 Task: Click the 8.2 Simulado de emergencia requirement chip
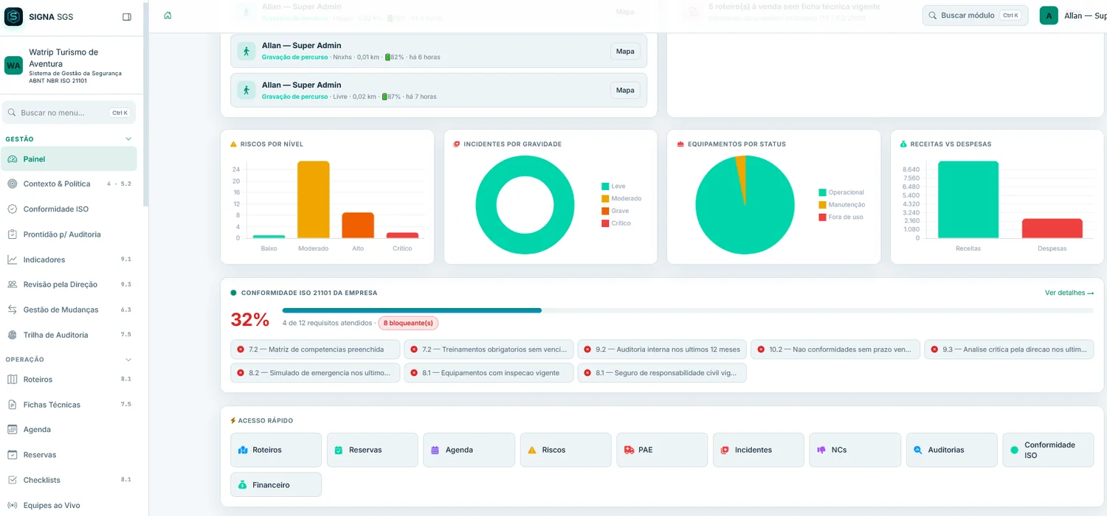(315, 373)
